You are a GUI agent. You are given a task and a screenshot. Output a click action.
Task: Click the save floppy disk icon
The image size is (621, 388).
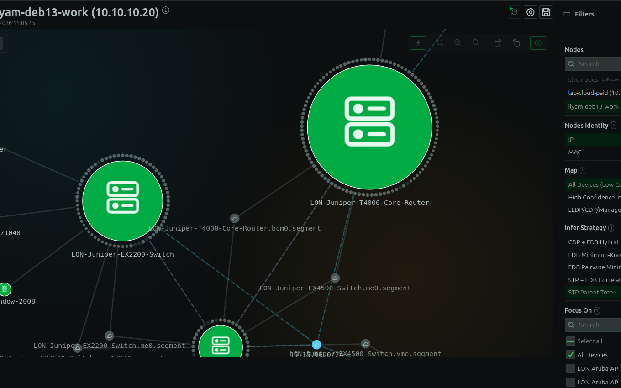546,12
